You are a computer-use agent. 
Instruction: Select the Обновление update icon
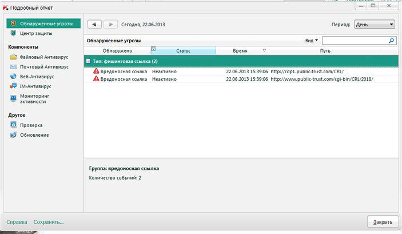[13, 135]
